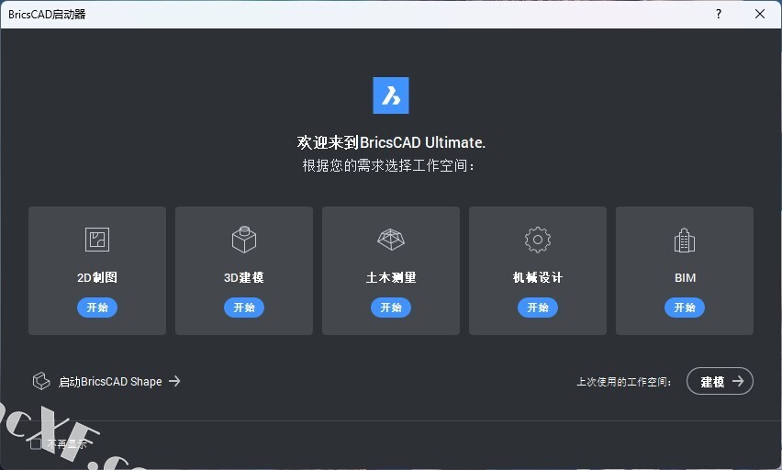Launch BricsCAD Shape via 启动BricsCAD Shape link
The image size is (782, 470).
click(119, 382)
